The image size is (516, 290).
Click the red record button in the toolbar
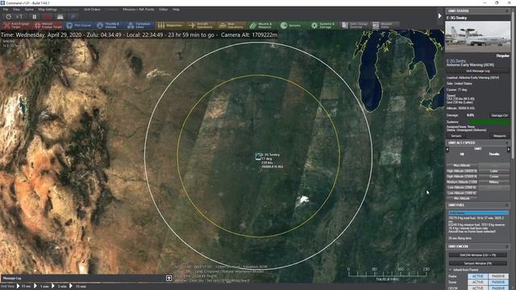(48, 16)
